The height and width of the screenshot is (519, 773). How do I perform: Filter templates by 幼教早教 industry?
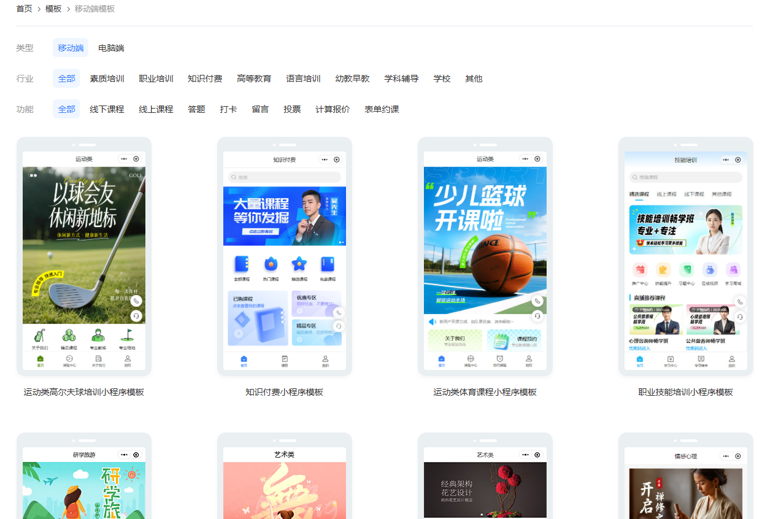pyautogui.click(x=352, y=79)
